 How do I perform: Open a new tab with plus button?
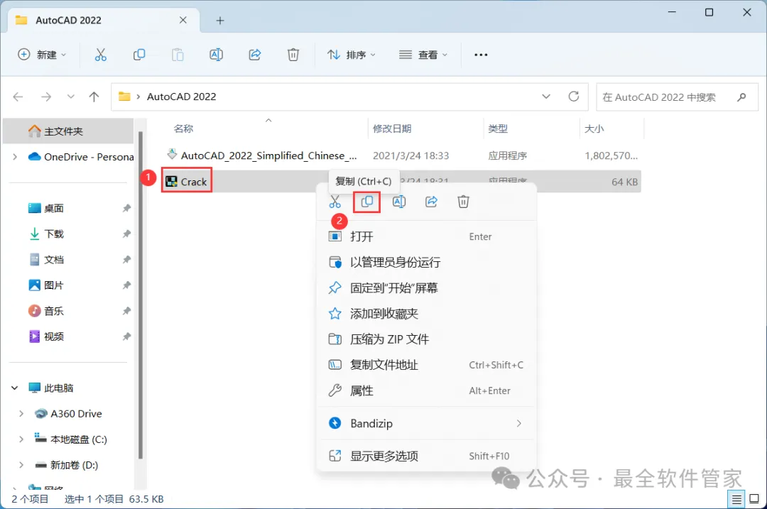point(220,21)
